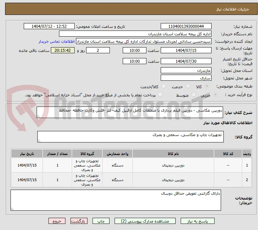Click the گروه کالا text area
The image size is (258, 230).
(130, 137)
